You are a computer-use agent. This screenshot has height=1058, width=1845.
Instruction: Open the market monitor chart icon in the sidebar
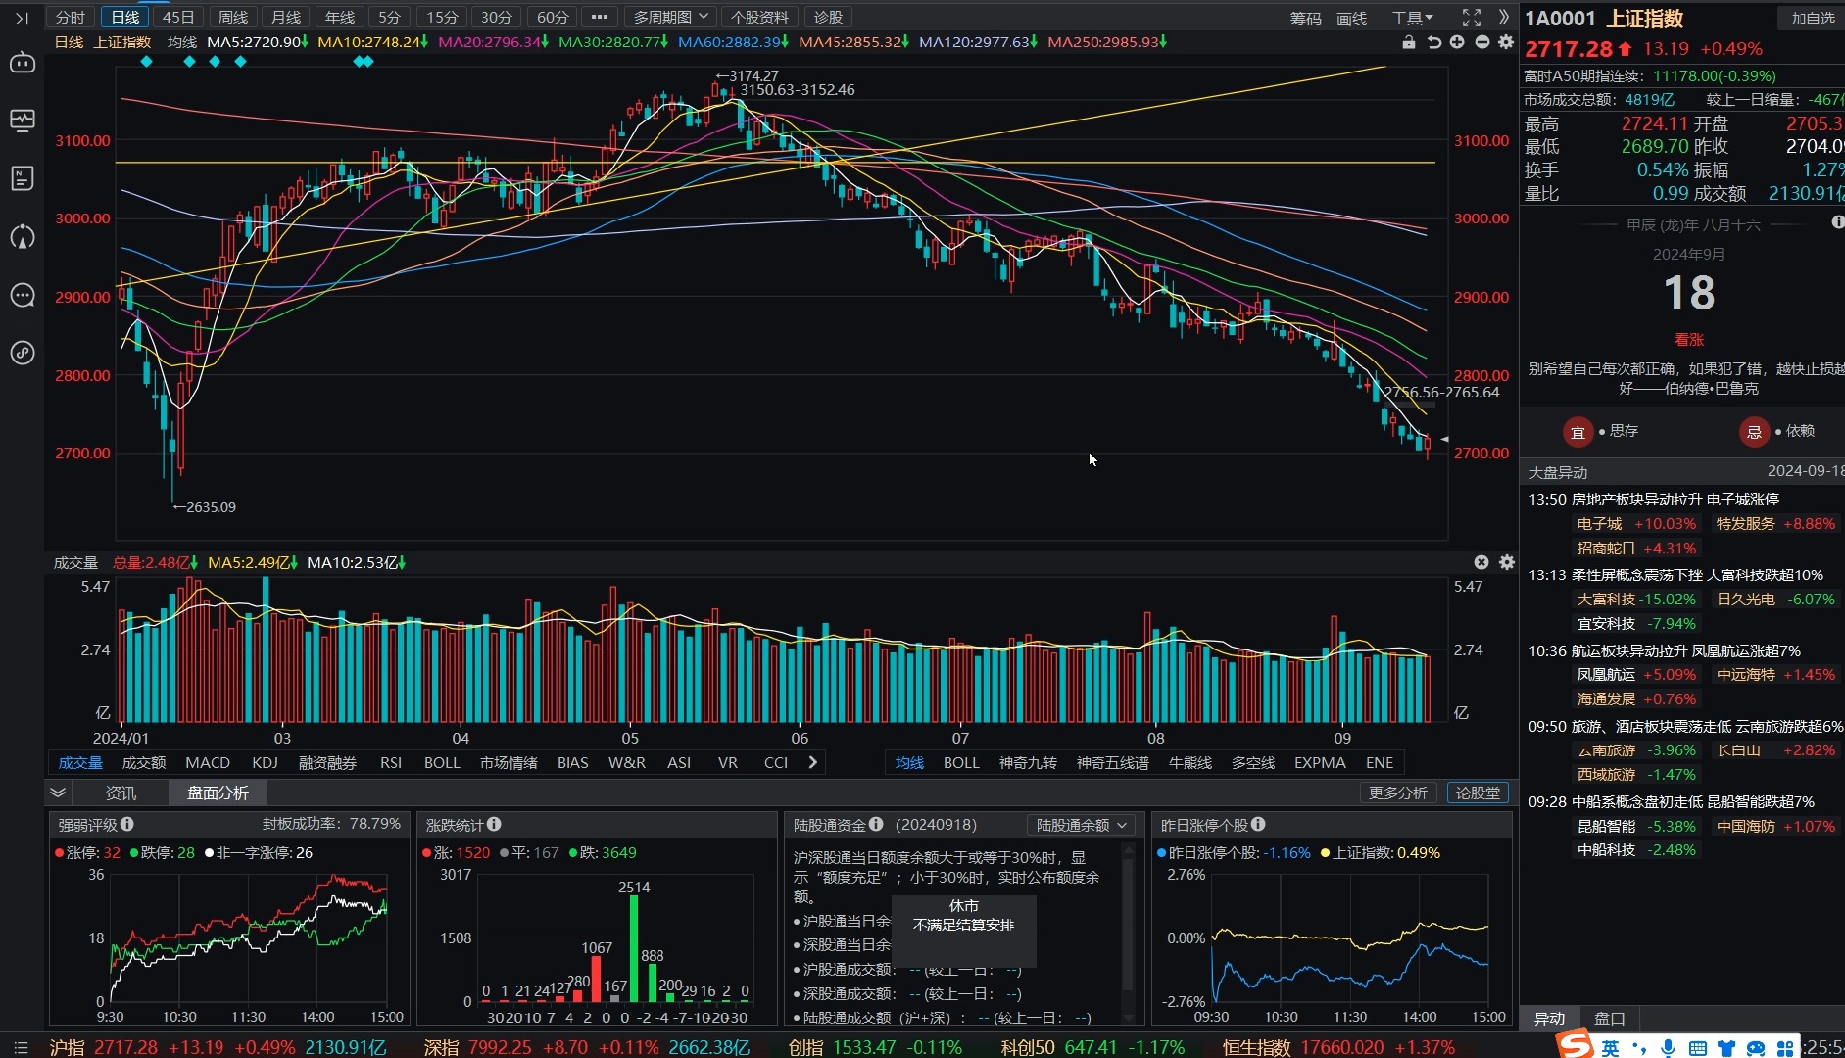point(22,120)
